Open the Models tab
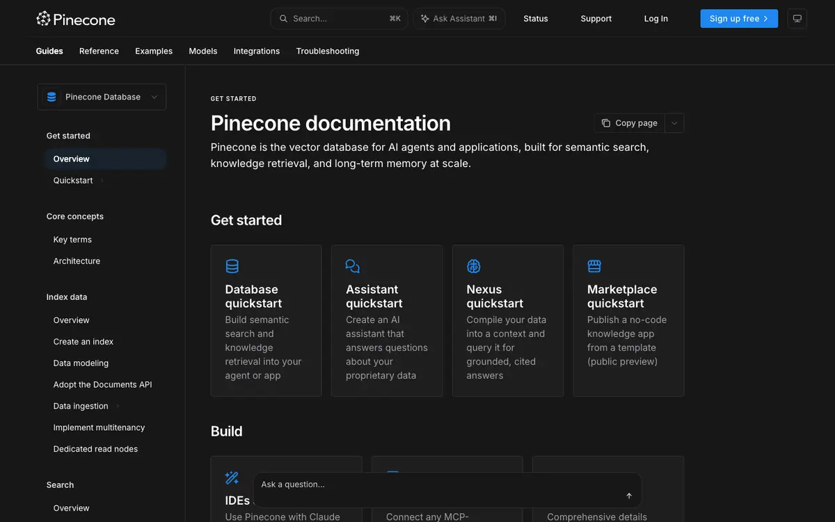 coord(203,51)
